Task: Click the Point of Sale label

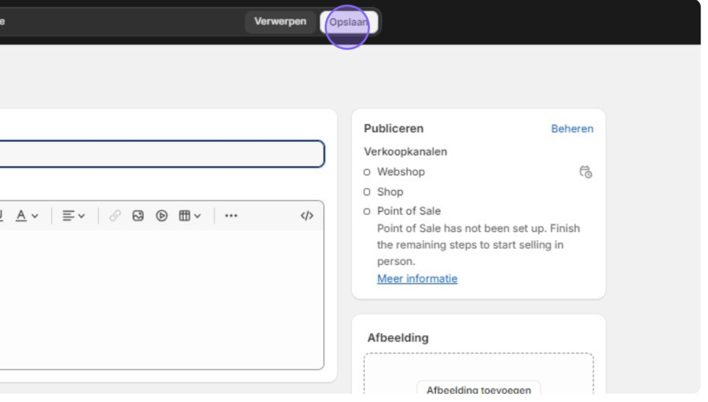Action: click(409, 211)
